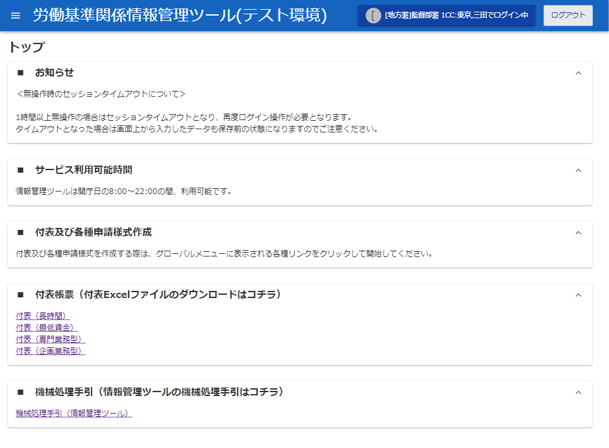Click the 労働基準関係情報管理ツール app title
The width and height of the screenshot is (609, 448).
point(180,16)
